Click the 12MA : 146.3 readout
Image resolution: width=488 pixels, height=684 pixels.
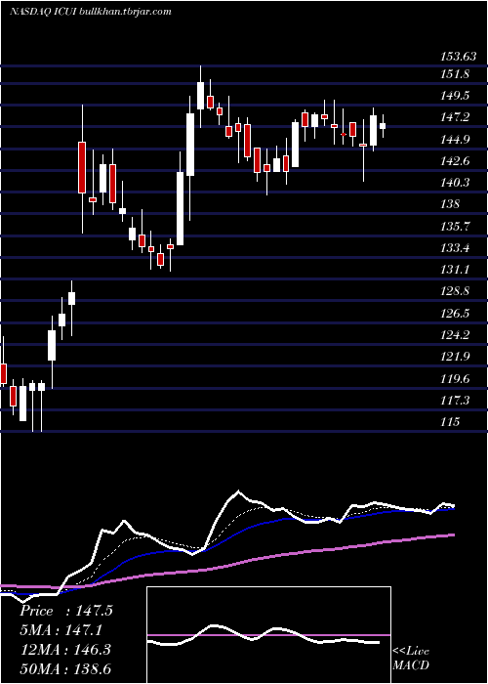(65, 650)
